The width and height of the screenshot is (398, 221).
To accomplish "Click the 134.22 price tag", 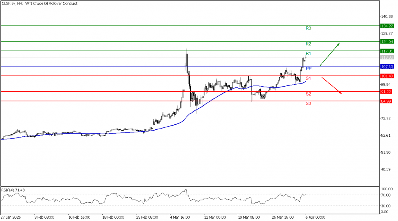I will [x=387, y=26].
